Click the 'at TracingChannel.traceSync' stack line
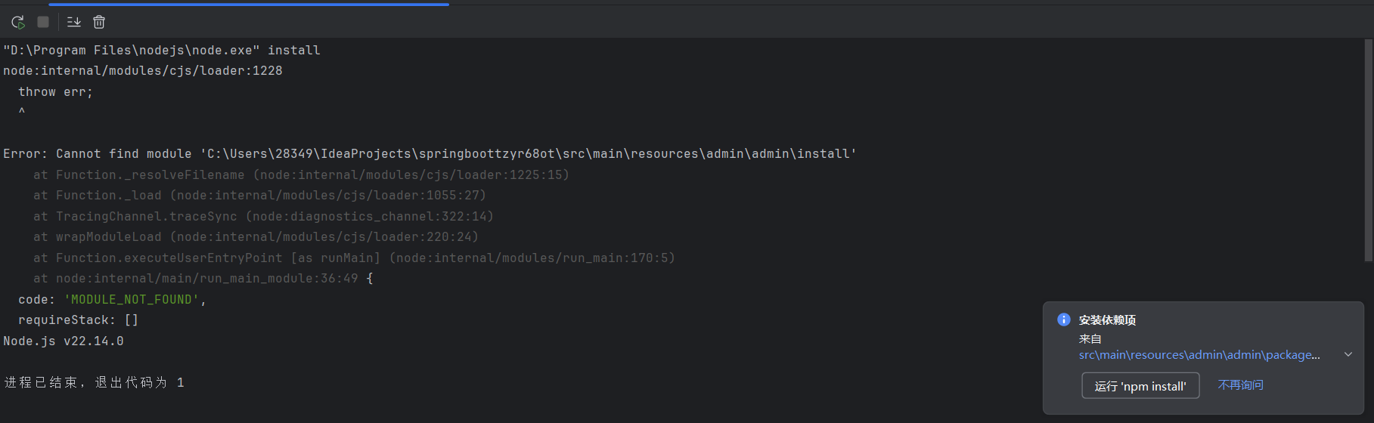Screen dimensions: 1374x423 click(x=263, y=216)
